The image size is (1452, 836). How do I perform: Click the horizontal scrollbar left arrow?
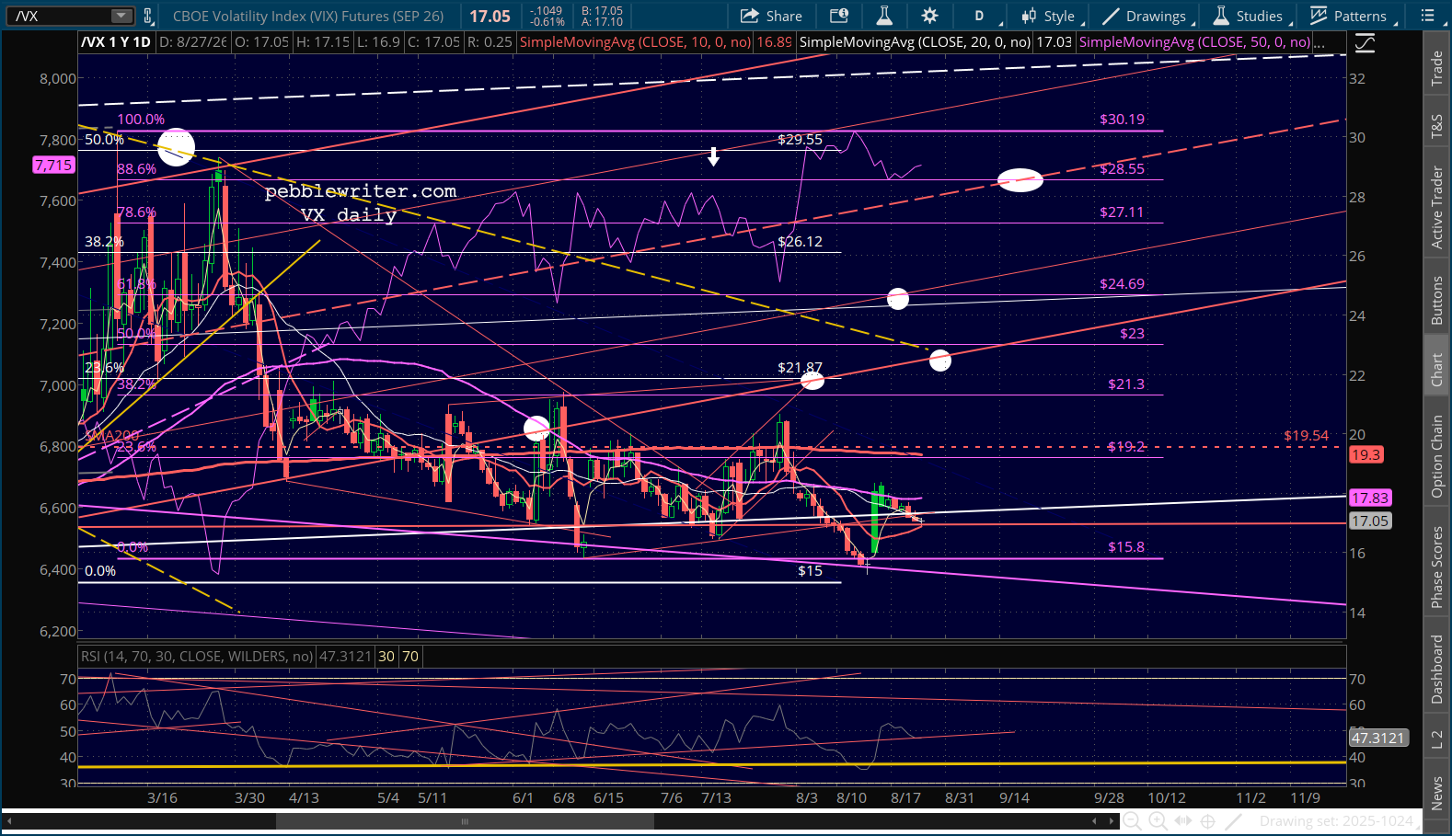9,821
